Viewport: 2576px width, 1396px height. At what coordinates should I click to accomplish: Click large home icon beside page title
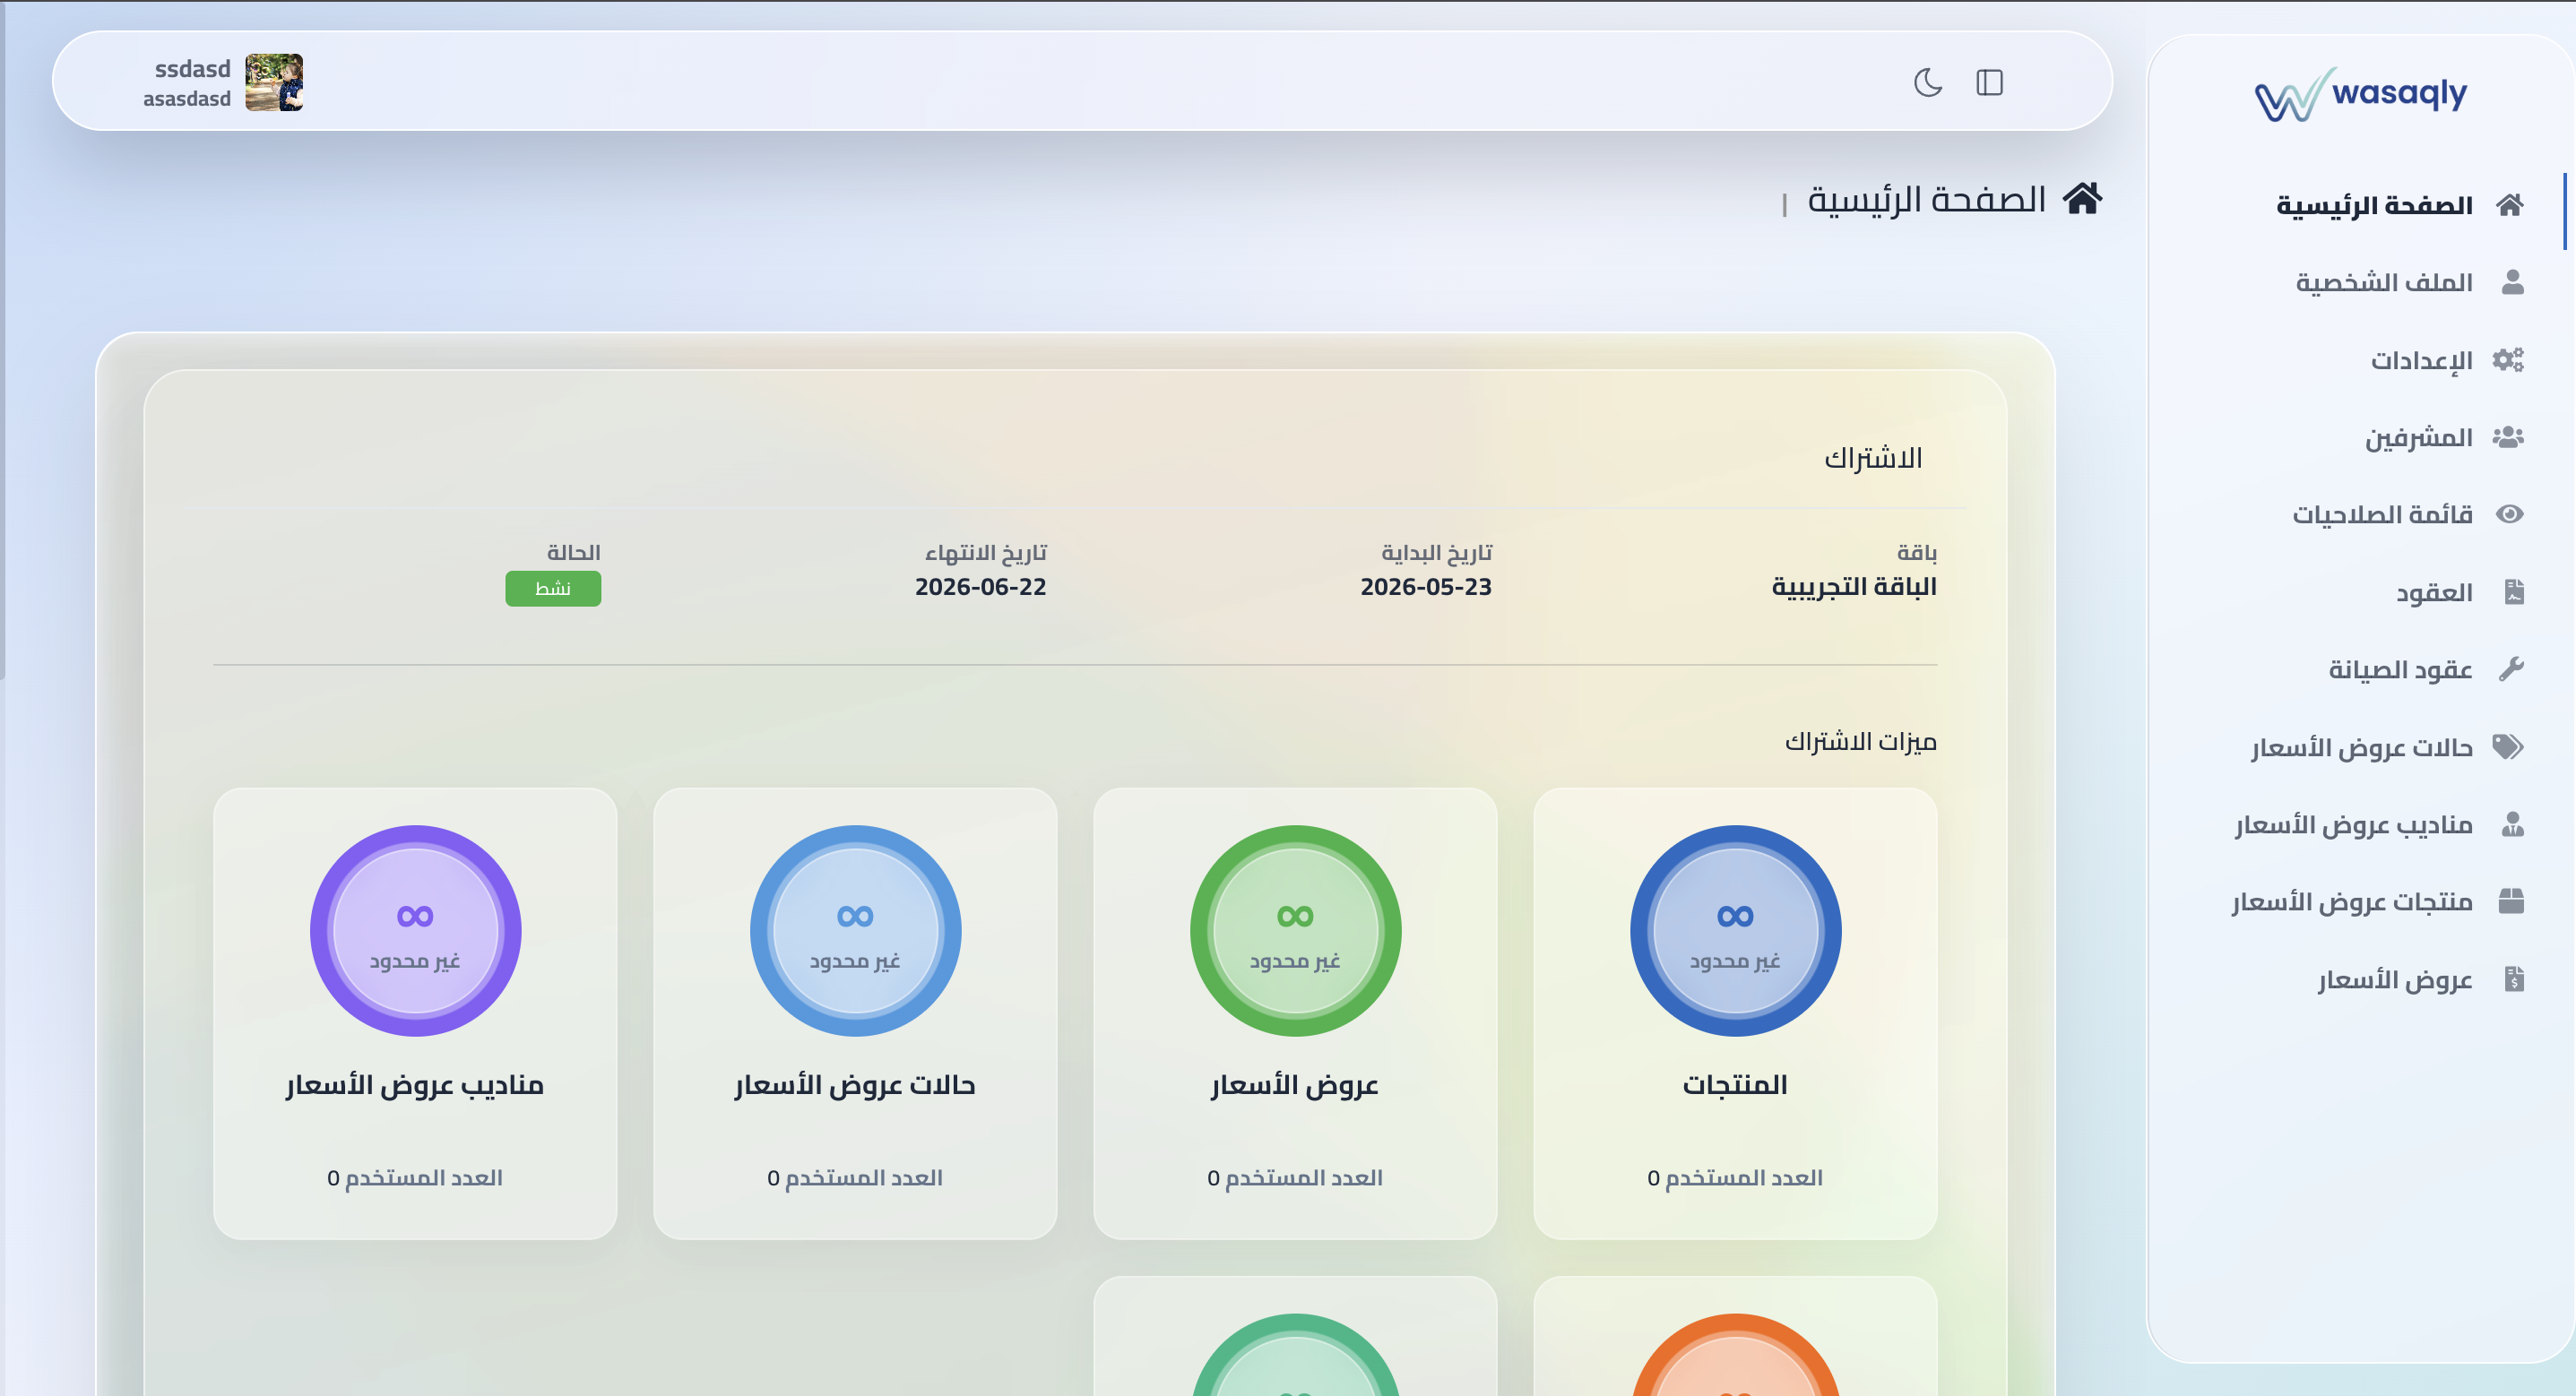click(2082, 198)
